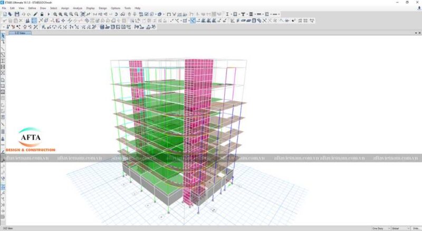Screen dimensions: 422x231
Task: Select the pointer tool in left toolbar
Action: (3, 36)
